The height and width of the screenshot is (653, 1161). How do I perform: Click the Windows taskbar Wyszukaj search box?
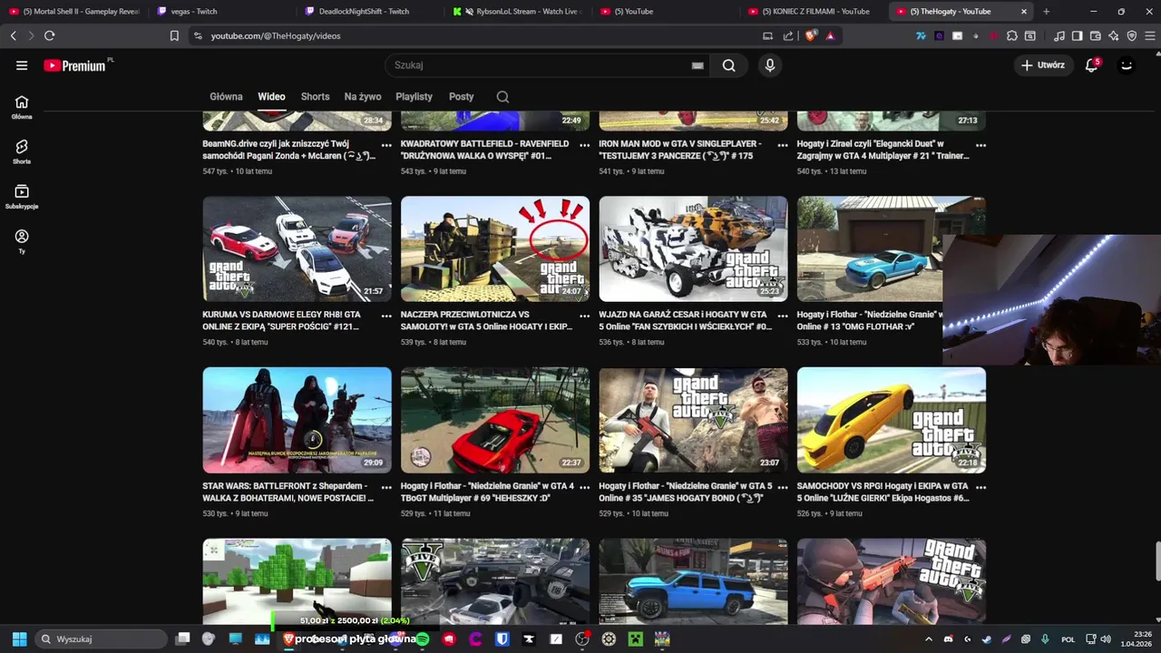click(x=101, y=638)
